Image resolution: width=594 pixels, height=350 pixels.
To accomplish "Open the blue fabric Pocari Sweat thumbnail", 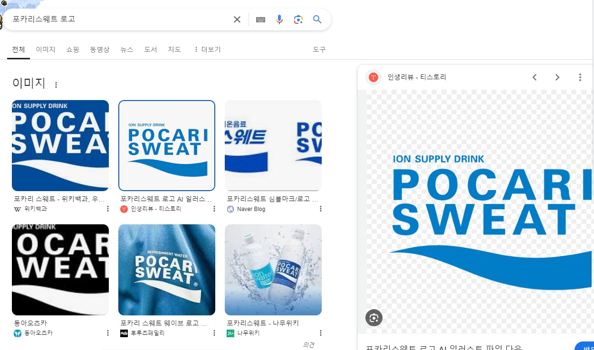I will [x=167, y=270].
